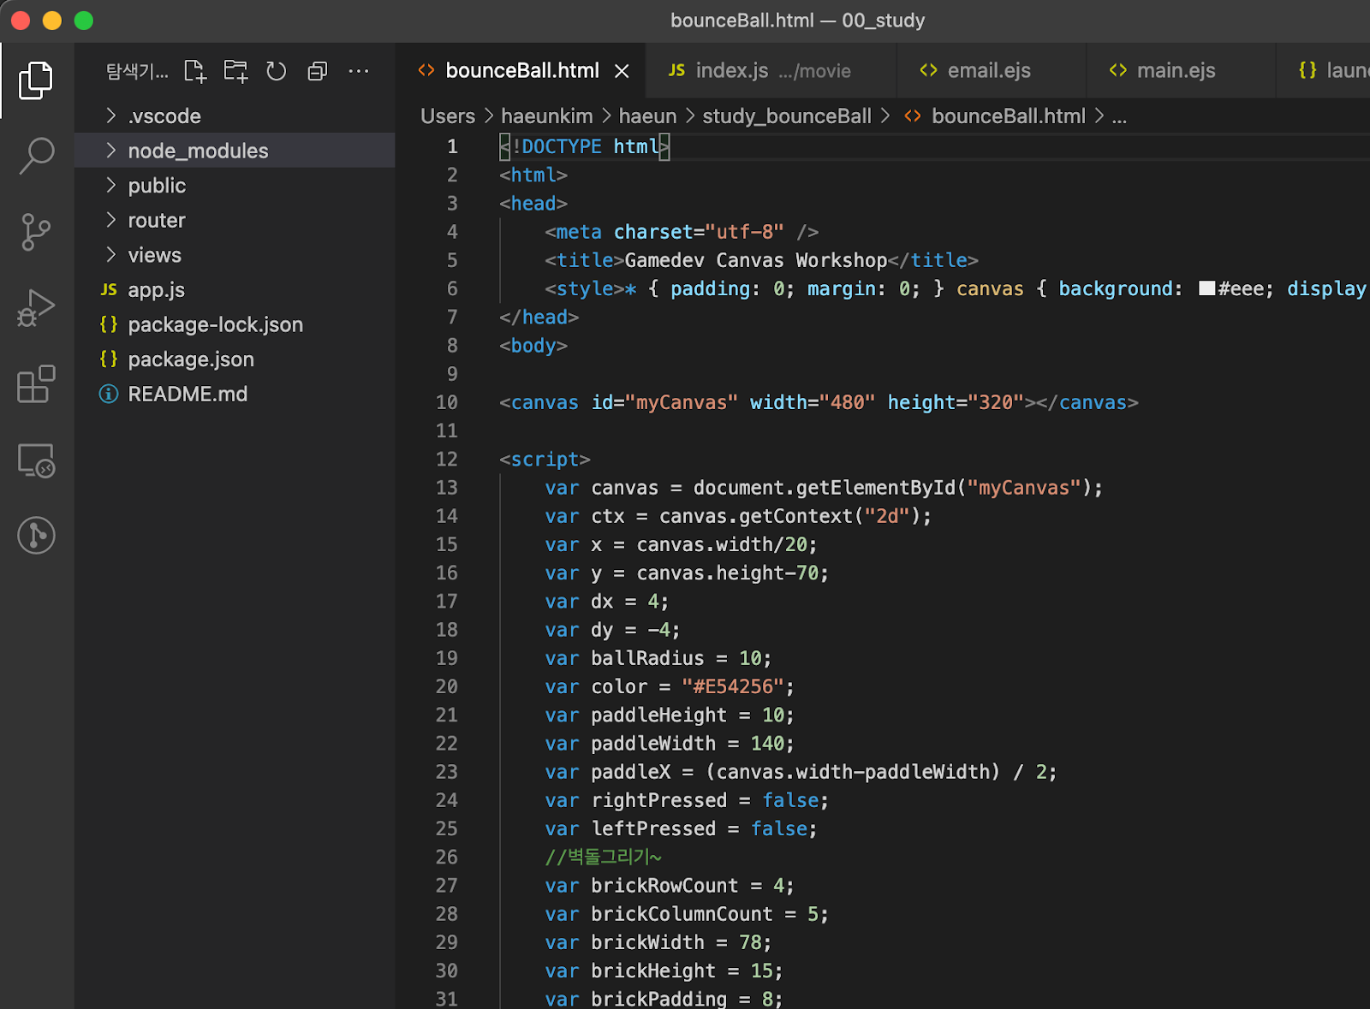Image resolution: width=1370 pixels, height=1009 pixels.
Task: Click study_bounceBall in the breadcrumb
Action: pos(787,116)
